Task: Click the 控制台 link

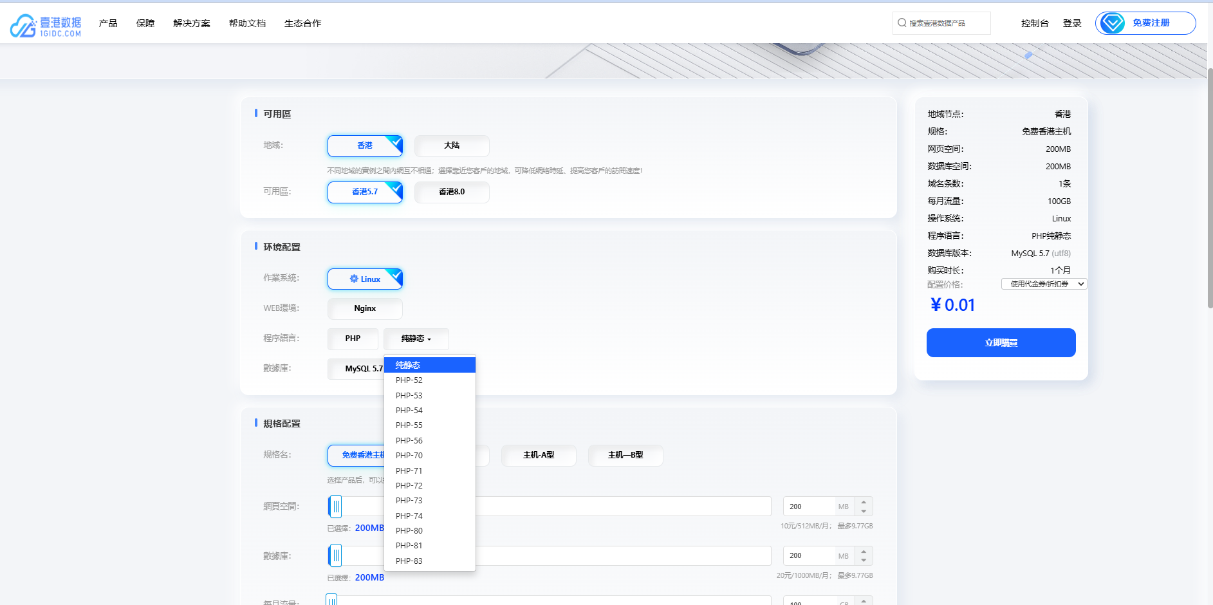Action: 1035,23
